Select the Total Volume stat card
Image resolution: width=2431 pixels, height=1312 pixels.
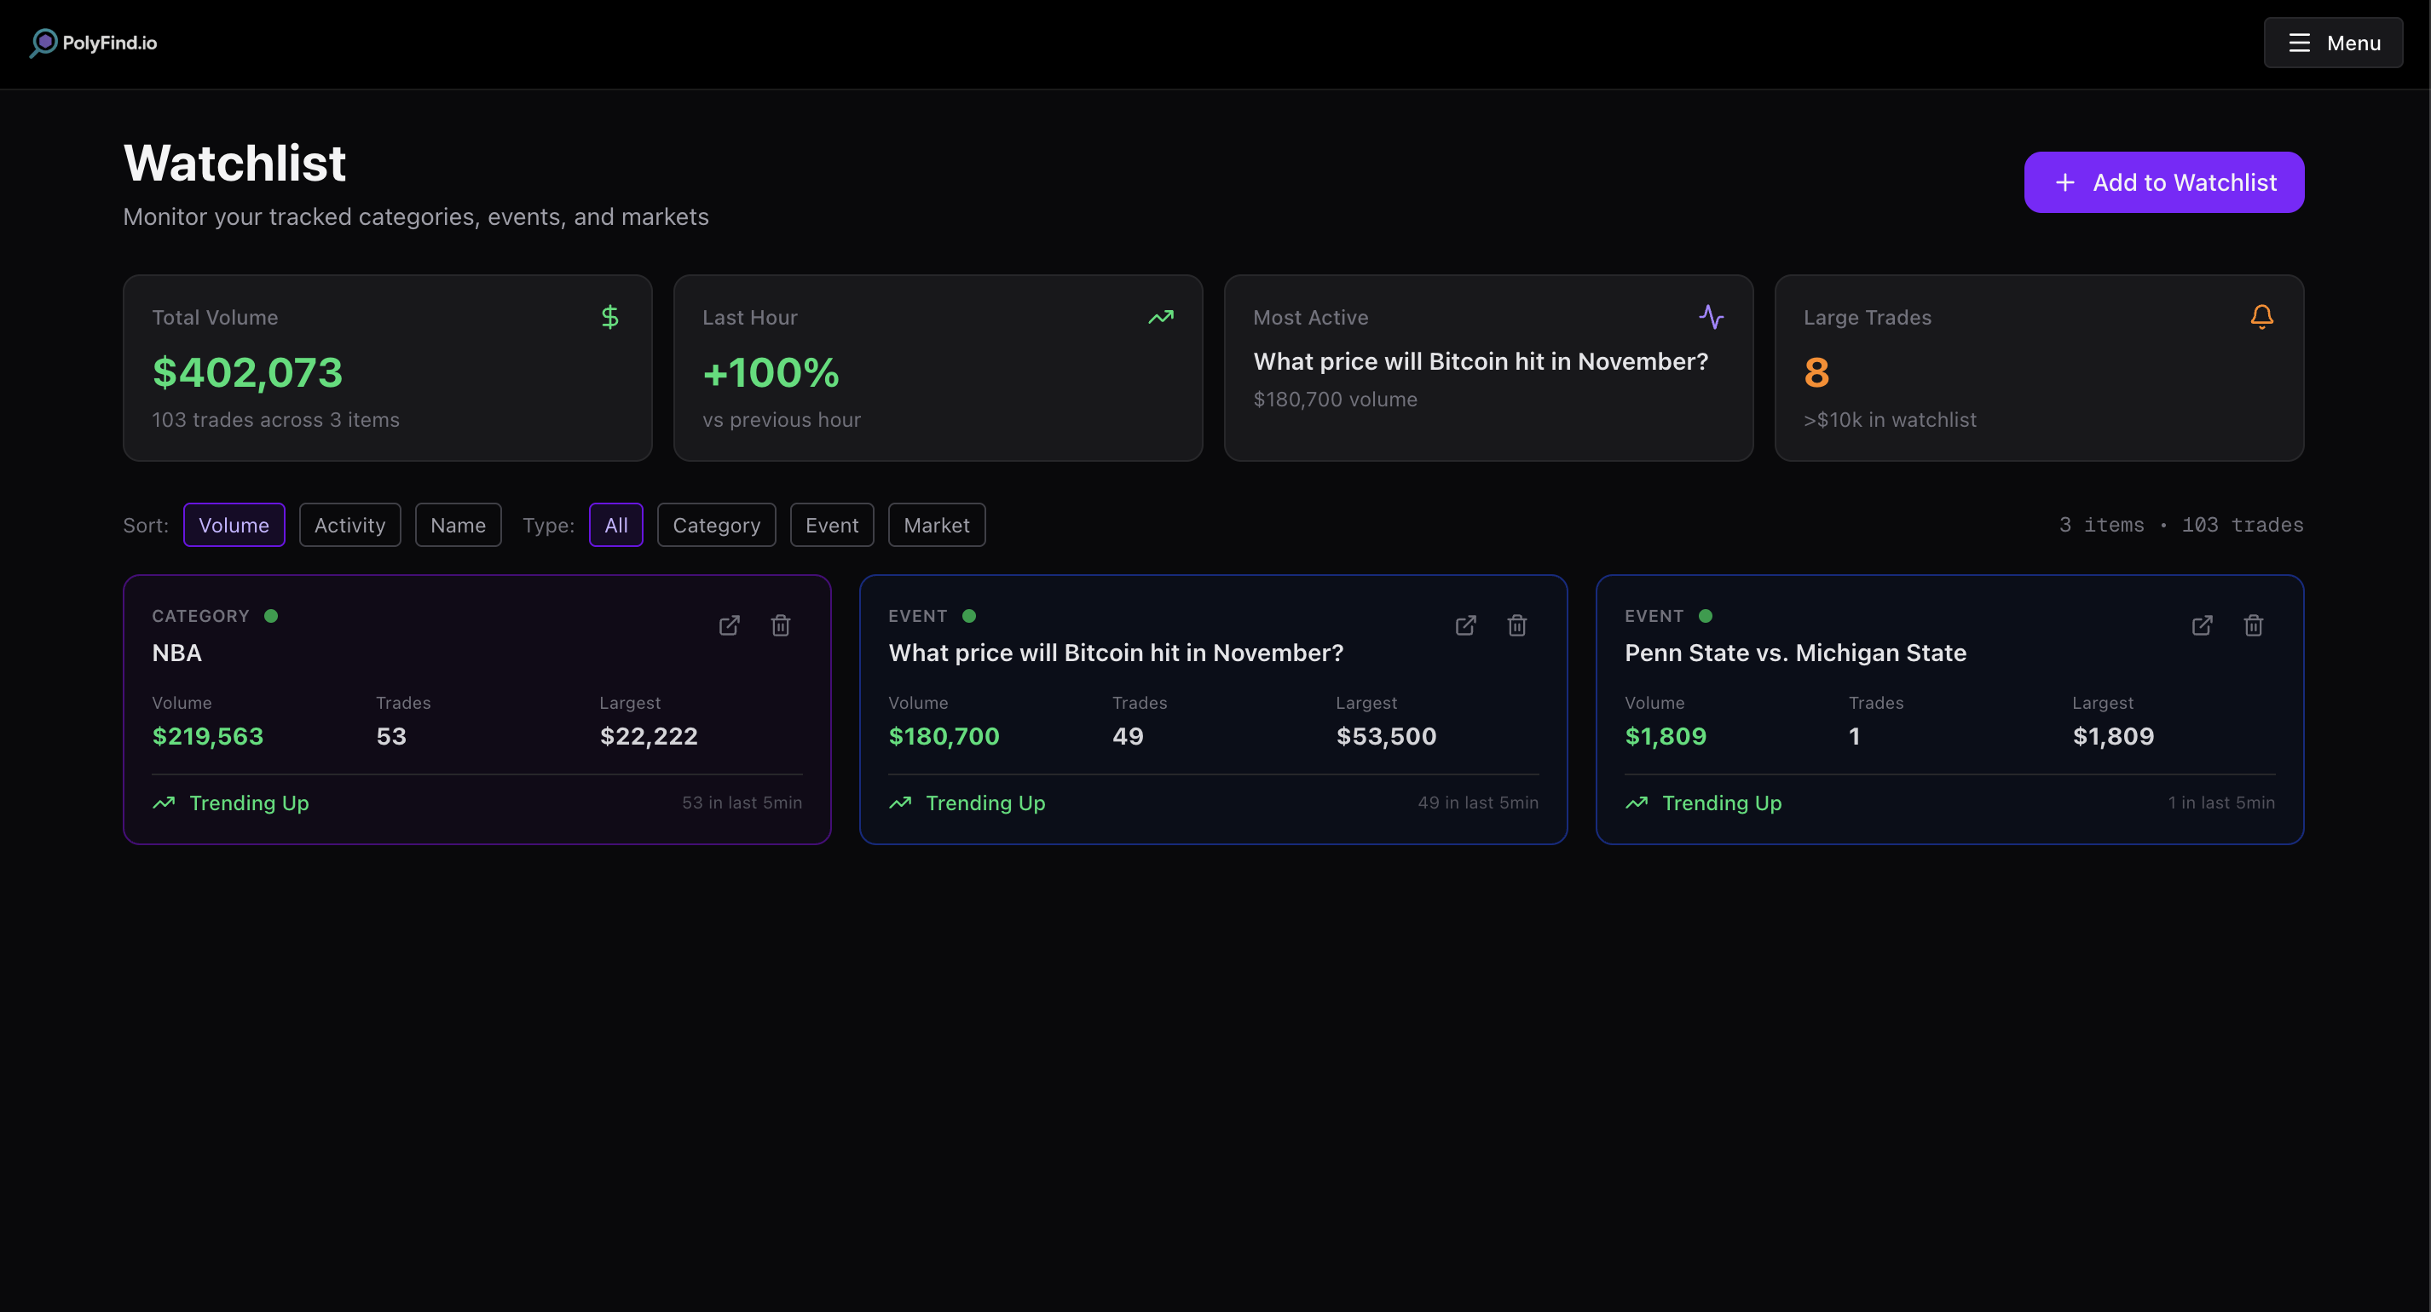click(387, 368)
